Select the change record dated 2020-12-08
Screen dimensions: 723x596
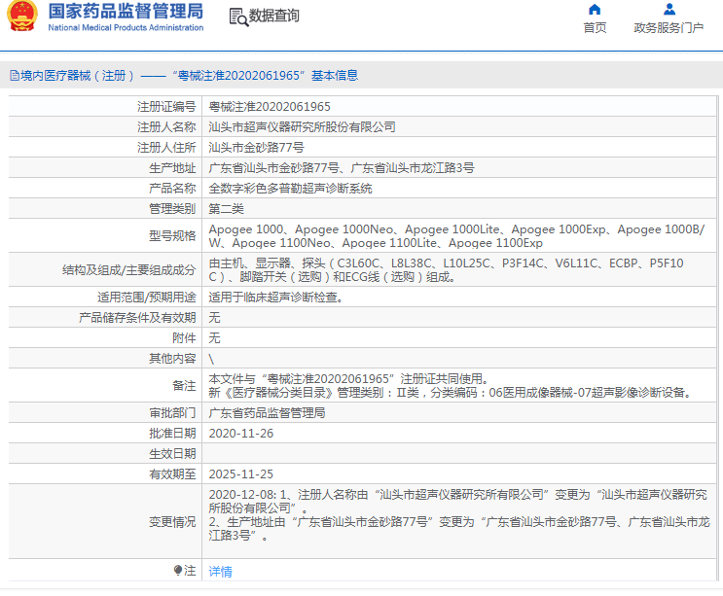tap(459, 515)
